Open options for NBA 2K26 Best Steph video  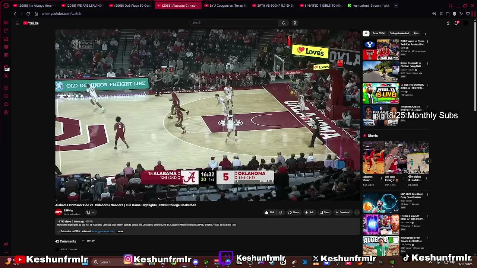427,194
